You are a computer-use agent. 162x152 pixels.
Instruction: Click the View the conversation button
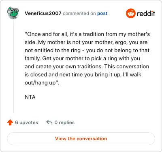pos(81,139)
